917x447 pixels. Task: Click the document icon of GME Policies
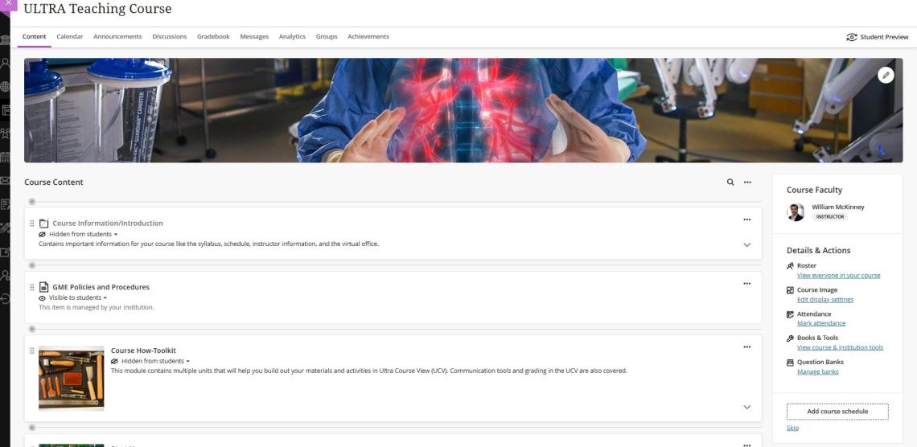pos(44,287)
